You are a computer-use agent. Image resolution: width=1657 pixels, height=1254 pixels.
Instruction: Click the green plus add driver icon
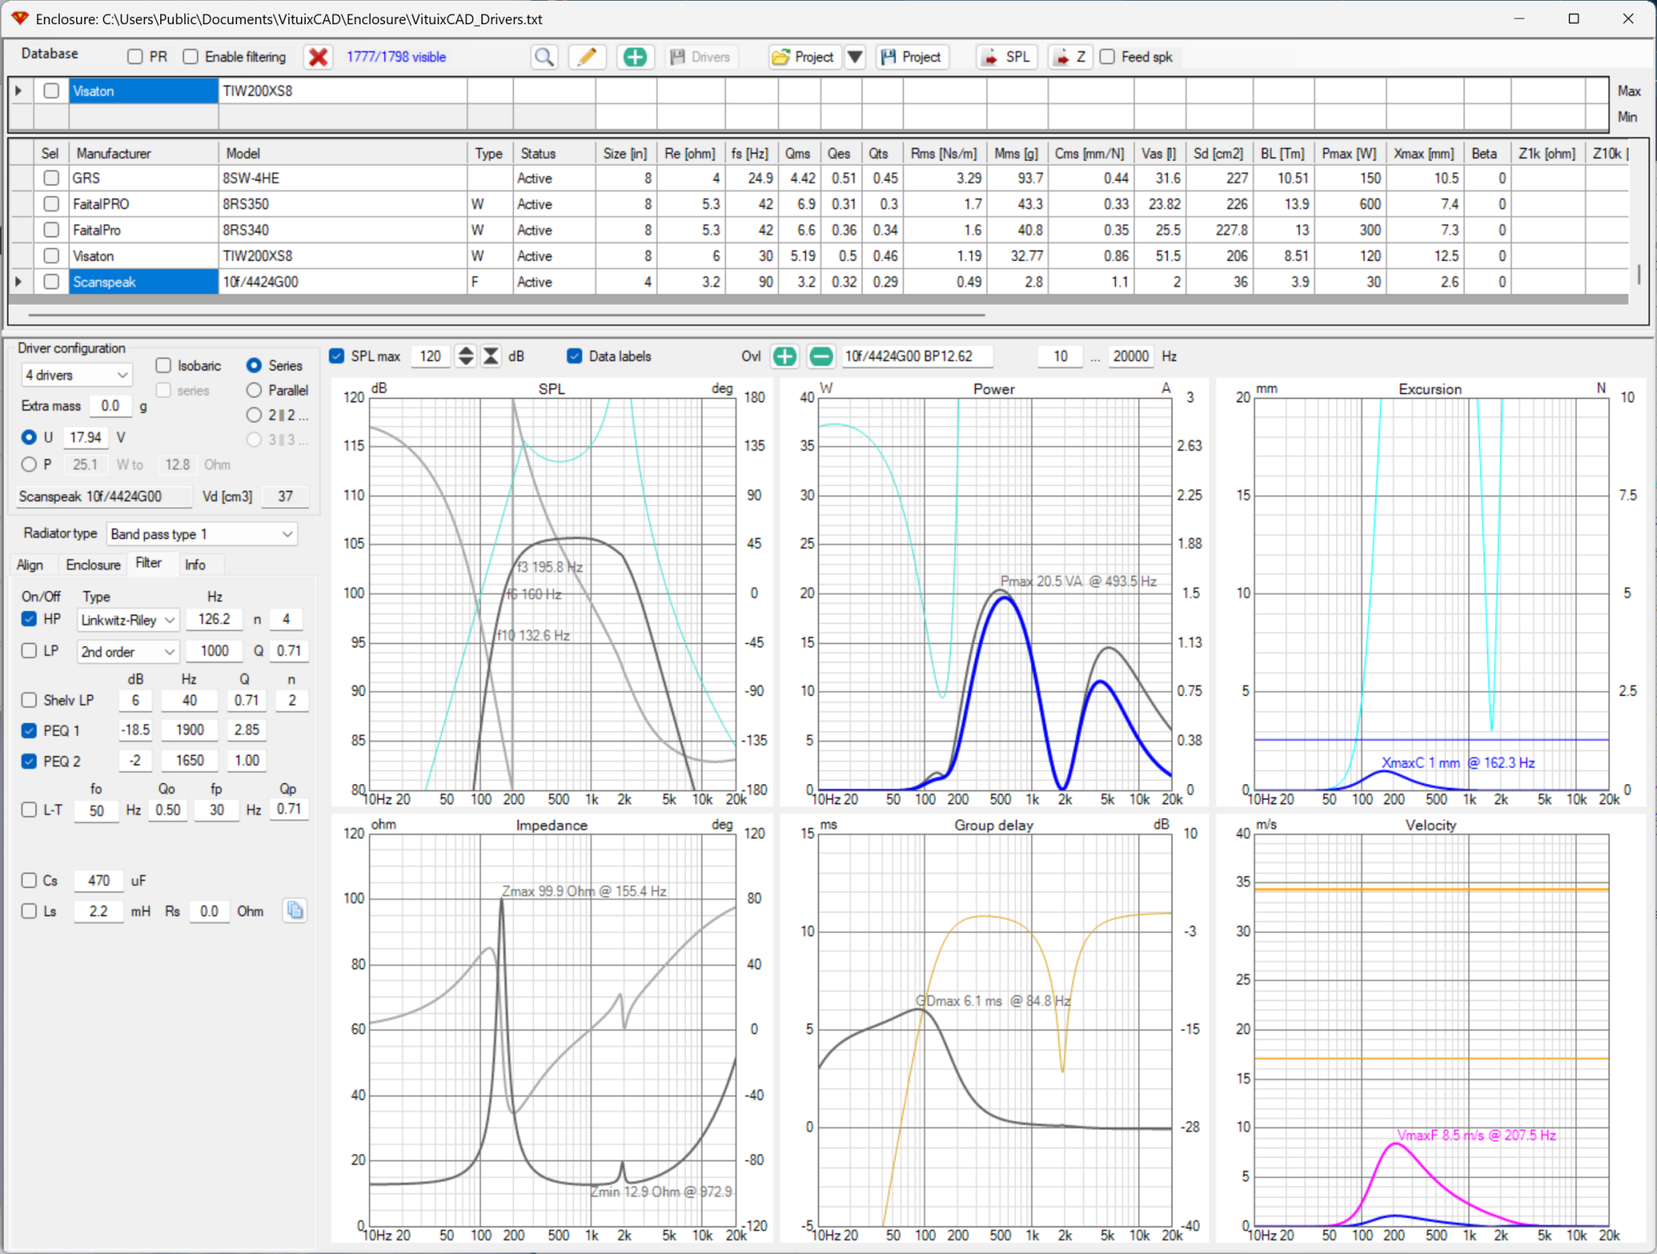point(635,57)
